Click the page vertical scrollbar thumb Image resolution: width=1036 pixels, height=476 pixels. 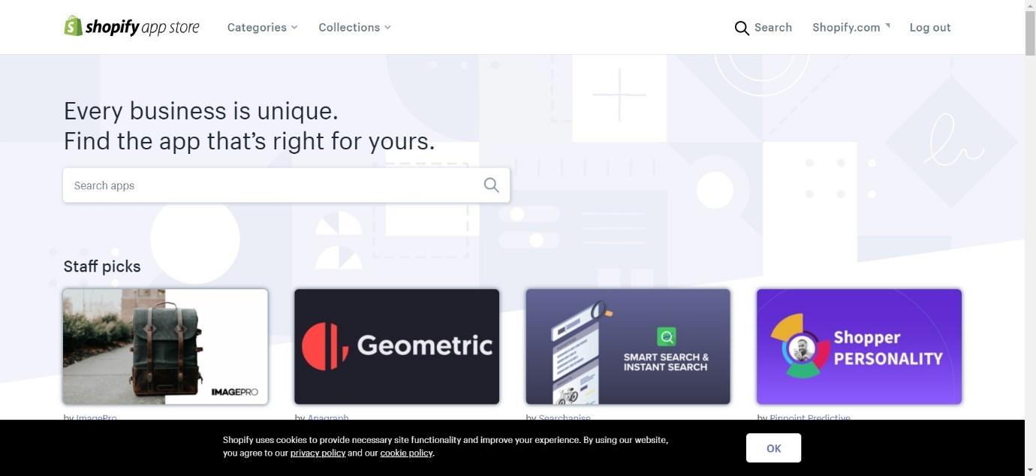pyautogui.click(x=1030, y=30)
